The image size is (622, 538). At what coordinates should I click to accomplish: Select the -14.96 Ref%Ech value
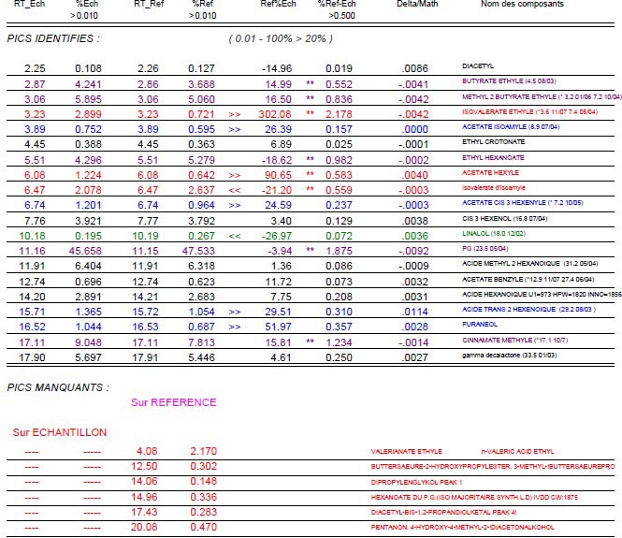point(277,68)
